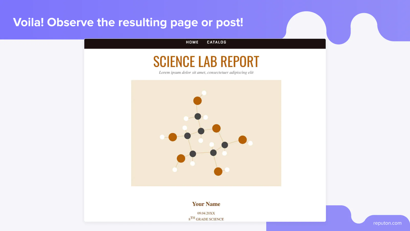Click the lowest dark gray atom
Screen dimensions: 410x231
pos(193,154)
